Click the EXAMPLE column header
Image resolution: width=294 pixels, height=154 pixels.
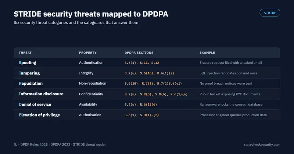(x=207, y=53)
